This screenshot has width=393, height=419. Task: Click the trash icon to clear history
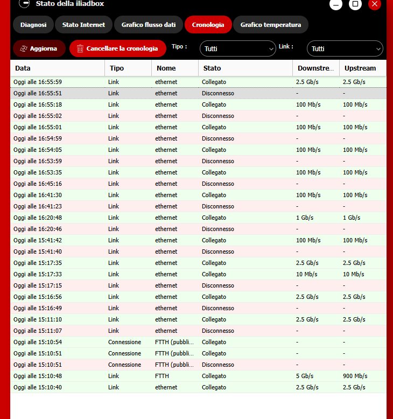(80, 48)
